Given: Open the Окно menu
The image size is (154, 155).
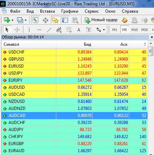Looking at the screenshot, I should (110, 11).
